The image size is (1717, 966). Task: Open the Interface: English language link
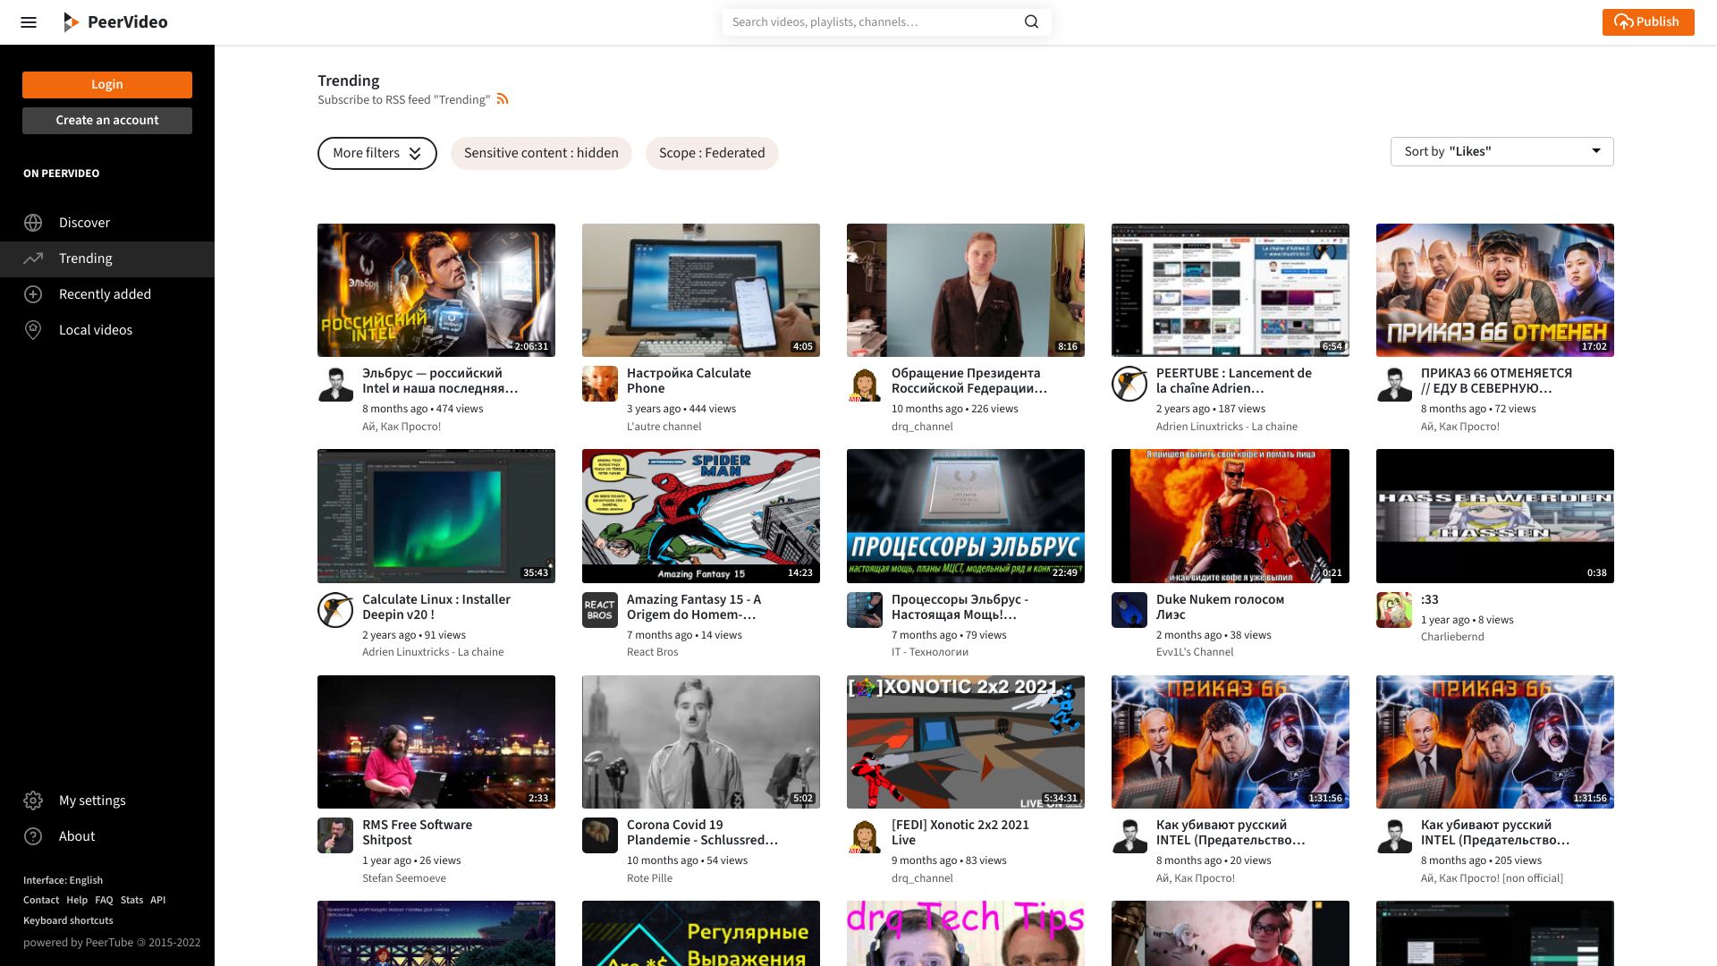click(x=63, y=880)
